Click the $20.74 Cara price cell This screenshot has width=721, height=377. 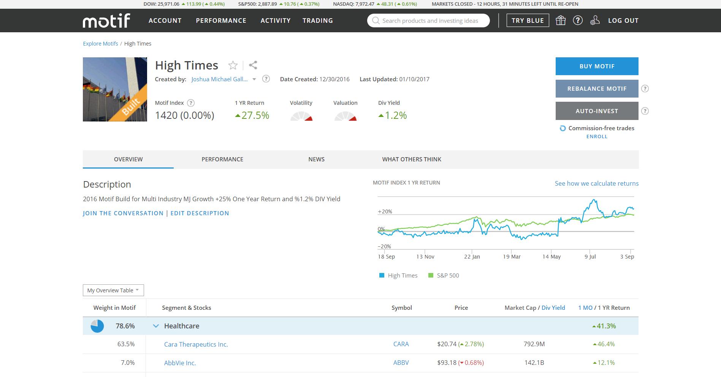(x=461, y=344)
